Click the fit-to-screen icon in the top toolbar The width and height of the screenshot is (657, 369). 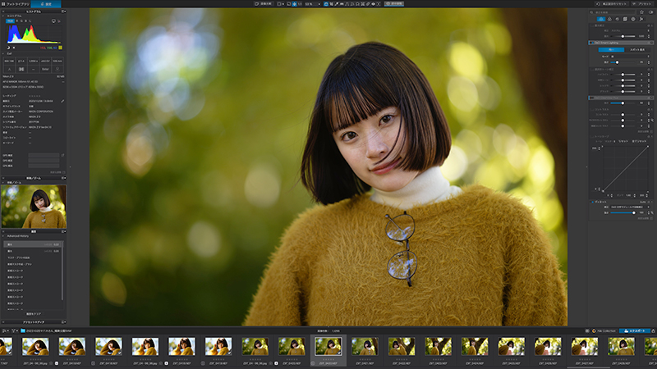point(289,4)
